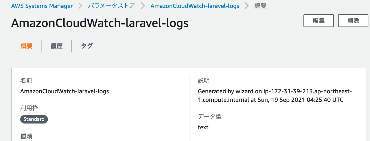Click the chevron before the 概要 breadcrumb

[247, 6]
